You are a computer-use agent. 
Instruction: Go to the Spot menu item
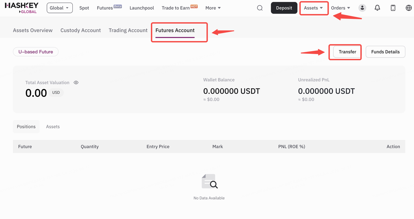click(84, 8)
